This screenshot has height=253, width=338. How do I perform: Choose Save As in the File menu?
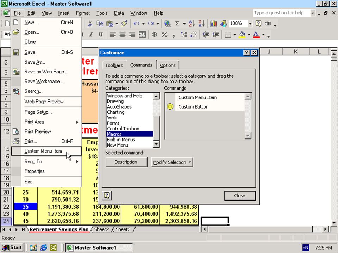click(46, 62)
